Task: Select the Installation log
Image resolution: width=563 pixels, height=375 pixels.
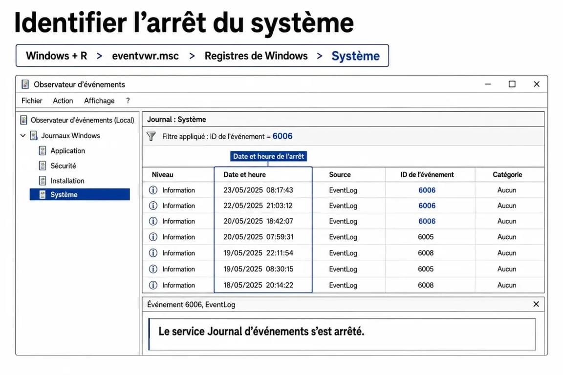Action: point(67,181)
